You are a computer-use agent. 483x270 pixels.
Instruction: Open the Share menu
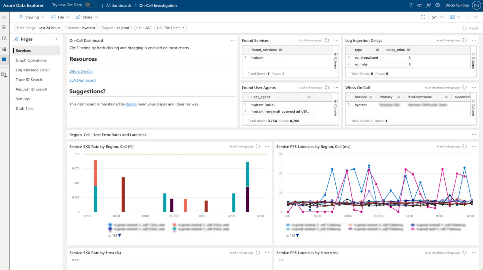[87, 17]
